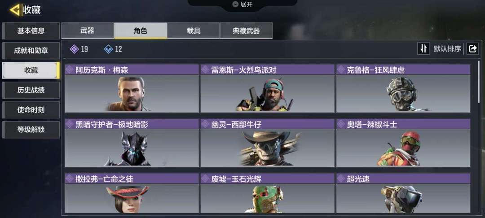Expand the 展开 dropdown at the top
Screen dimensions: 485x218
[243, 4]
